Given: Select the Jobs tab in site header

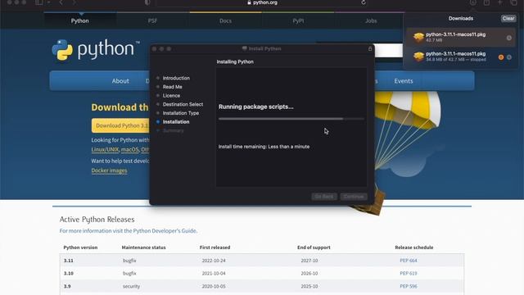Looking at the screenshot, I should pyautogui.click(x=371, y=20).
